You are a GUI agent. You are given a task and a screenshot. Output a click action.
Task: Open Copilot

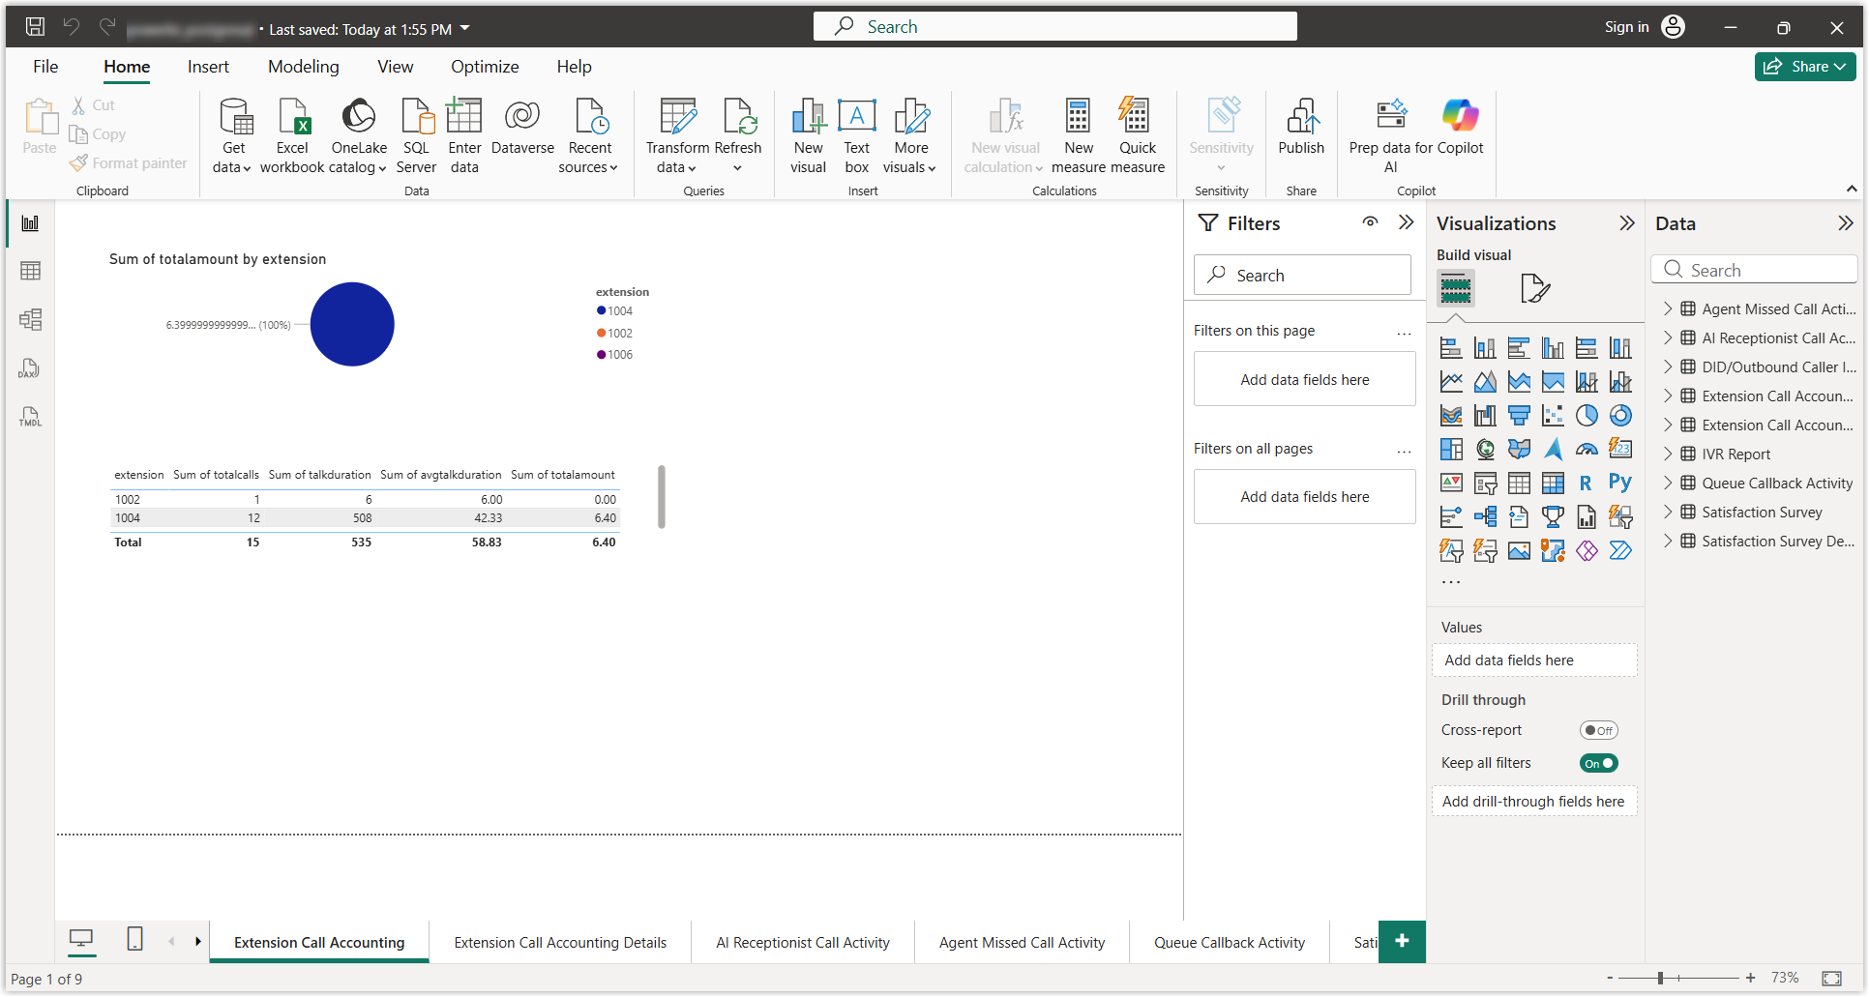[x=1461, y=126]
